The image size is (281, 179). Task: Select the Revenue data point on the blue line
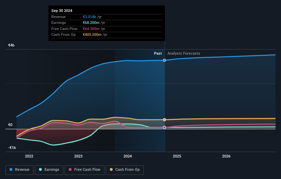pos(165,60)
